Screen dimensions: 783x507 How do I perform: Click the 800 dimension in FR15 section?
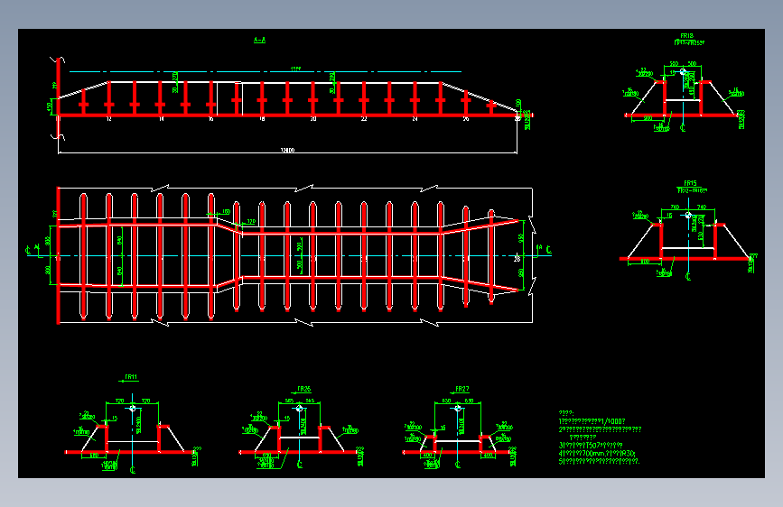tap(645, 262)
